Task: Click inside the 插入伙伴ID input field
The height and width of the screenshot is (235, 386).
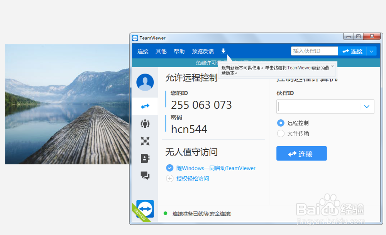Action: click(314, 51)
